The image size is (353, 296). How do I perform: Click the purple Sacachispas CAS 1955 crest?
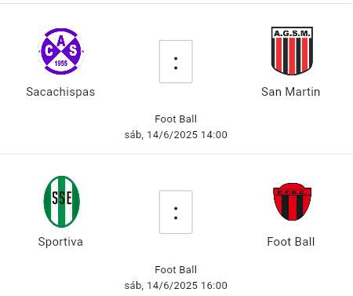click(x=61, y=51)
